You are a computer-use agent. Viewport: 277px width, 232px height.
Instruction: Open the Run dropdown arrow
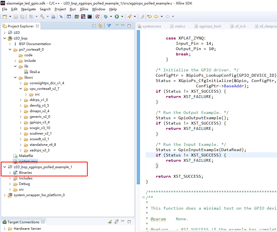[122, 17]
